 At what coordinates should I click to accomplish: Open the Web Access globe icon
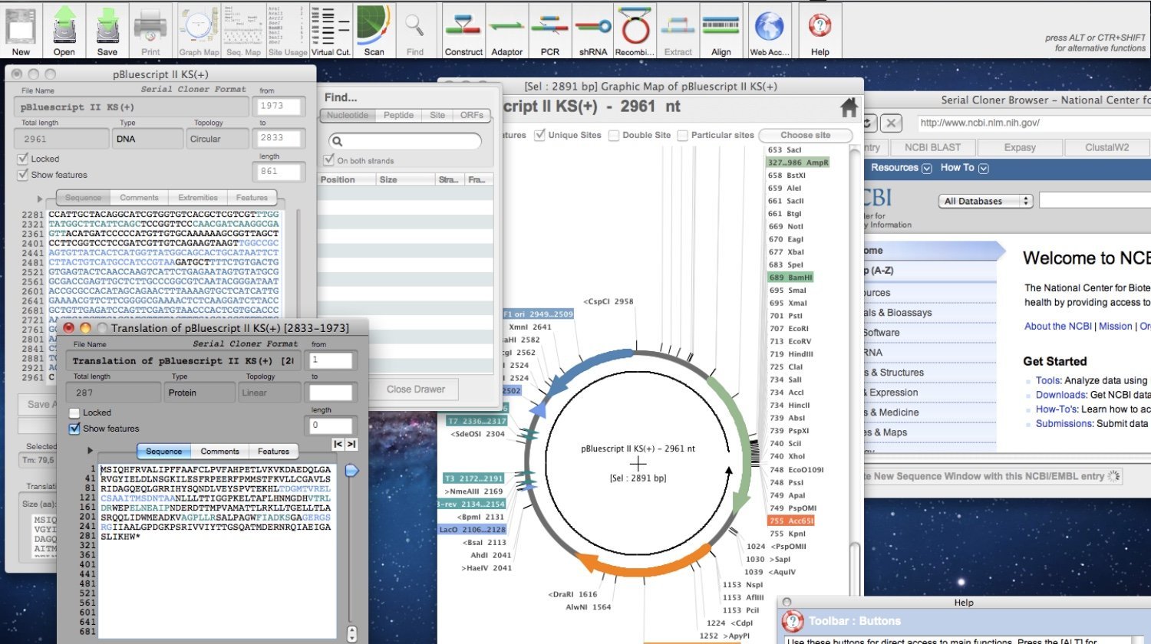pos(769,31)
